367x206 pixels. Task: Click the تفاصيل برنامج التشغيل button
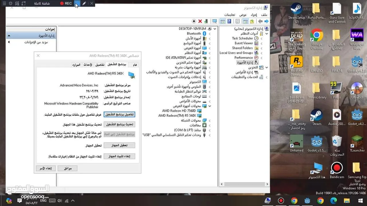click(x=119, y=114)
